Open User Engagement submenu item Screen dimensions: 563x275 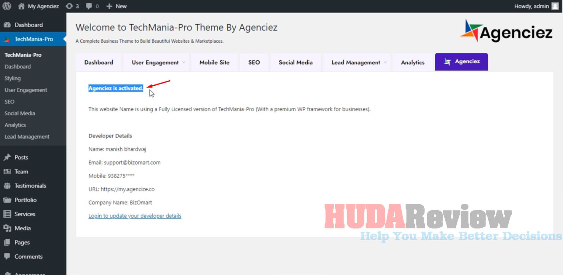point(26,90)
